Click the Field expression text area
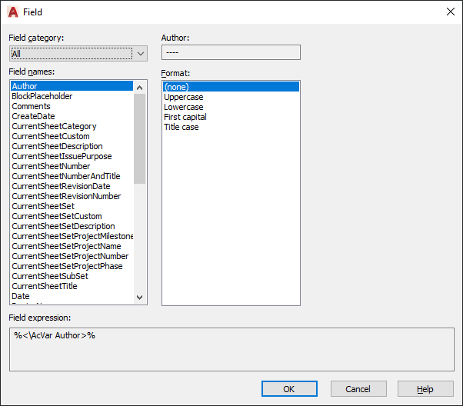 [231, 349]
